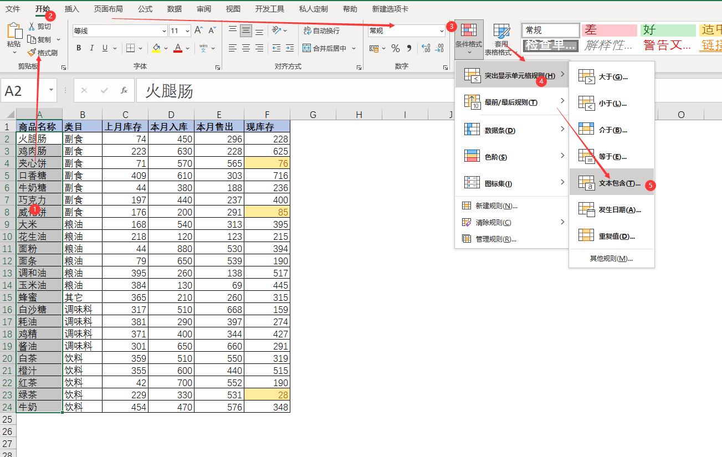
Task: Click the decrease decimal icon
Action: coord(439,48)
